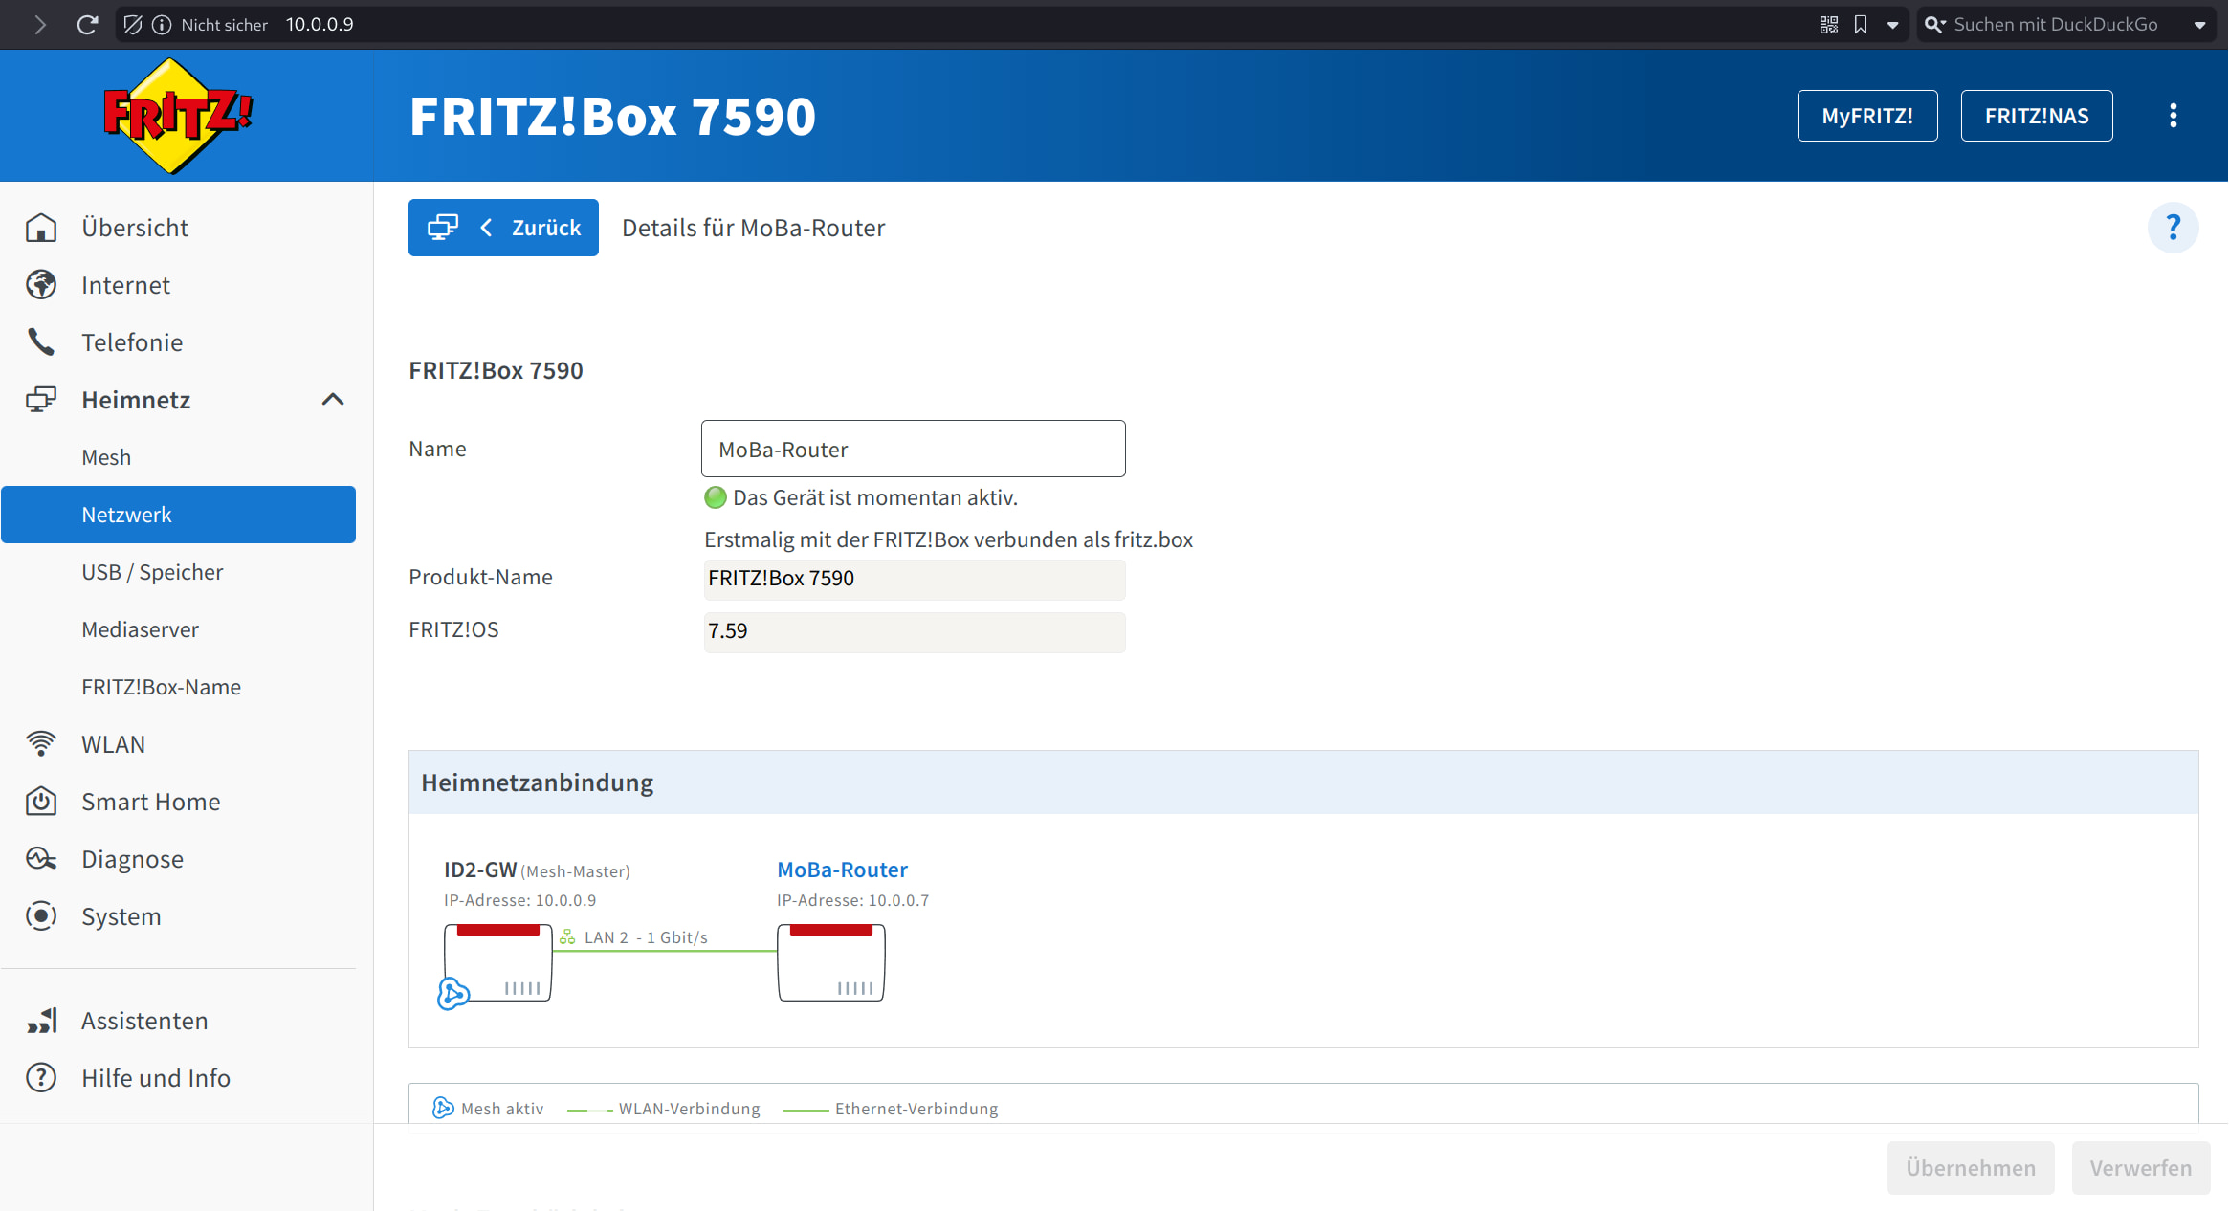Reload the page in the browser
This screenshot has height=1211, width=2229.
[87, 25]
